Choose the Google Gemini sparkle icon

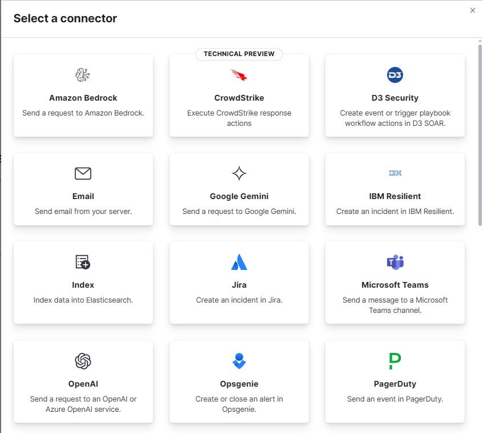click(x=239, y=173)
